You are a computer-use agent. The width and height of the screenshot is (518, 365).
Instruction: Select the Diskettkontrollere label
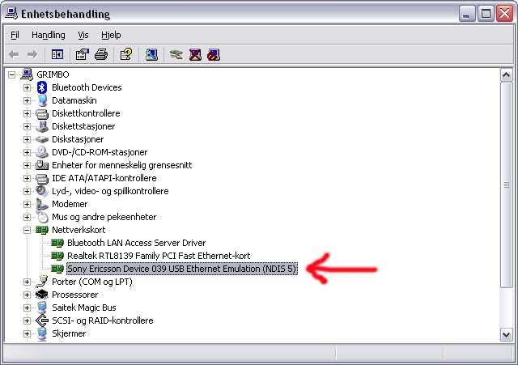(86, 113)
